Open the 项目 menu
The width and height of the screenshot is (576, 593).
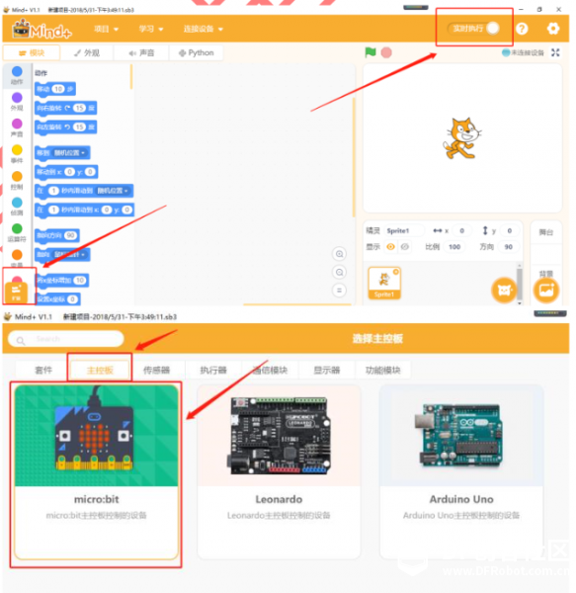[x=106, y=29]
